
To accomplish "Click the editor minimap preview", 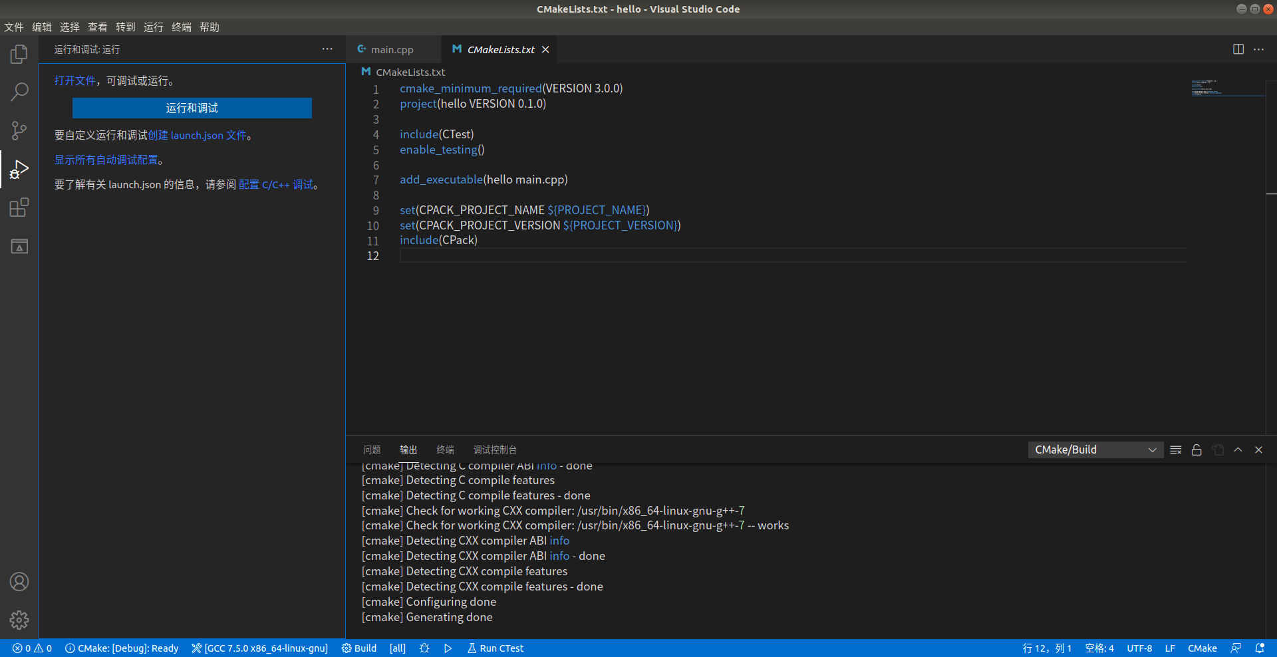I will 1228,88.
